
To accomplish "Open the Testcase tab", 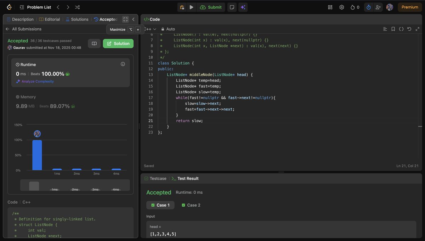I will pos(155,178).
